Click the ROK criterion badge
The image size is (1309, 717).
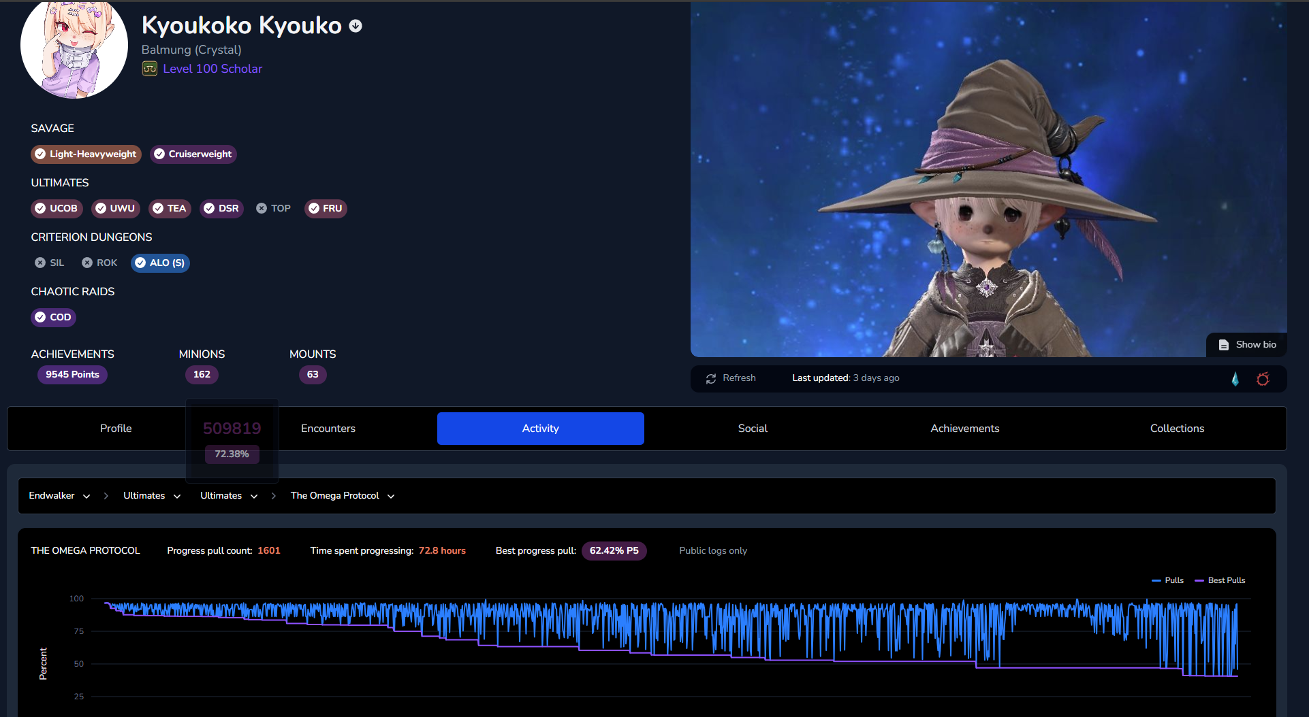[100, 263]
